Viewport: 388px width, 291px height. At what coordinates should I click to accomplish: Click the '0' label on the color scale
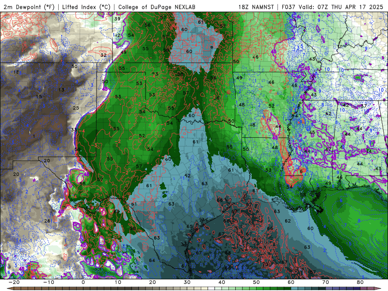click(x=83, y=282)
